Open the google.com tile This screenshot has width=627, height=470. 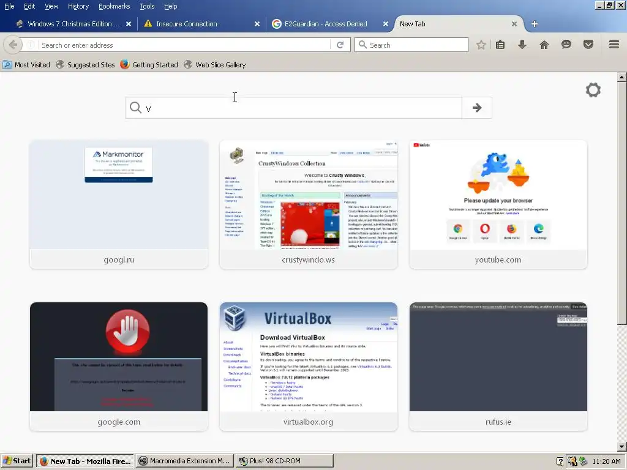pyautogui.click(x=119, y=367)
